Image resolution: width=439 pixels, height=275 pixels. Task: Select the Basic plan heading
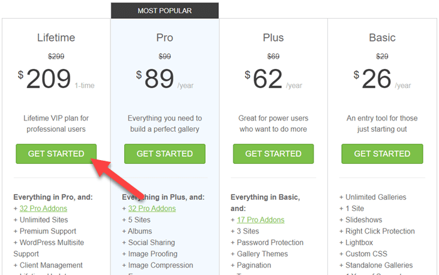pyautogui.click(x=382, y=38)
